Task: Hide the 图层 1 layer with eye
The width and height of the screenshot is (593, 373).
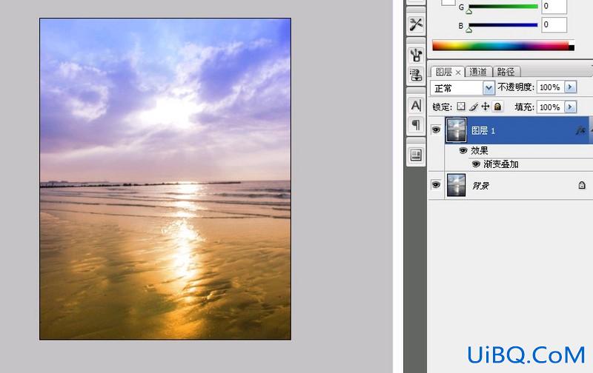Action: (x=436, y=130)
